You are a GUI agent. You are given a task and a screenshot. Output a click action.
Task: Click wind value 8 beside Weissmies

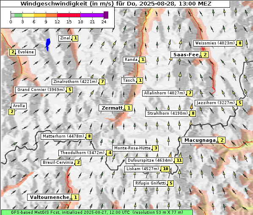[x=240, y=43]
